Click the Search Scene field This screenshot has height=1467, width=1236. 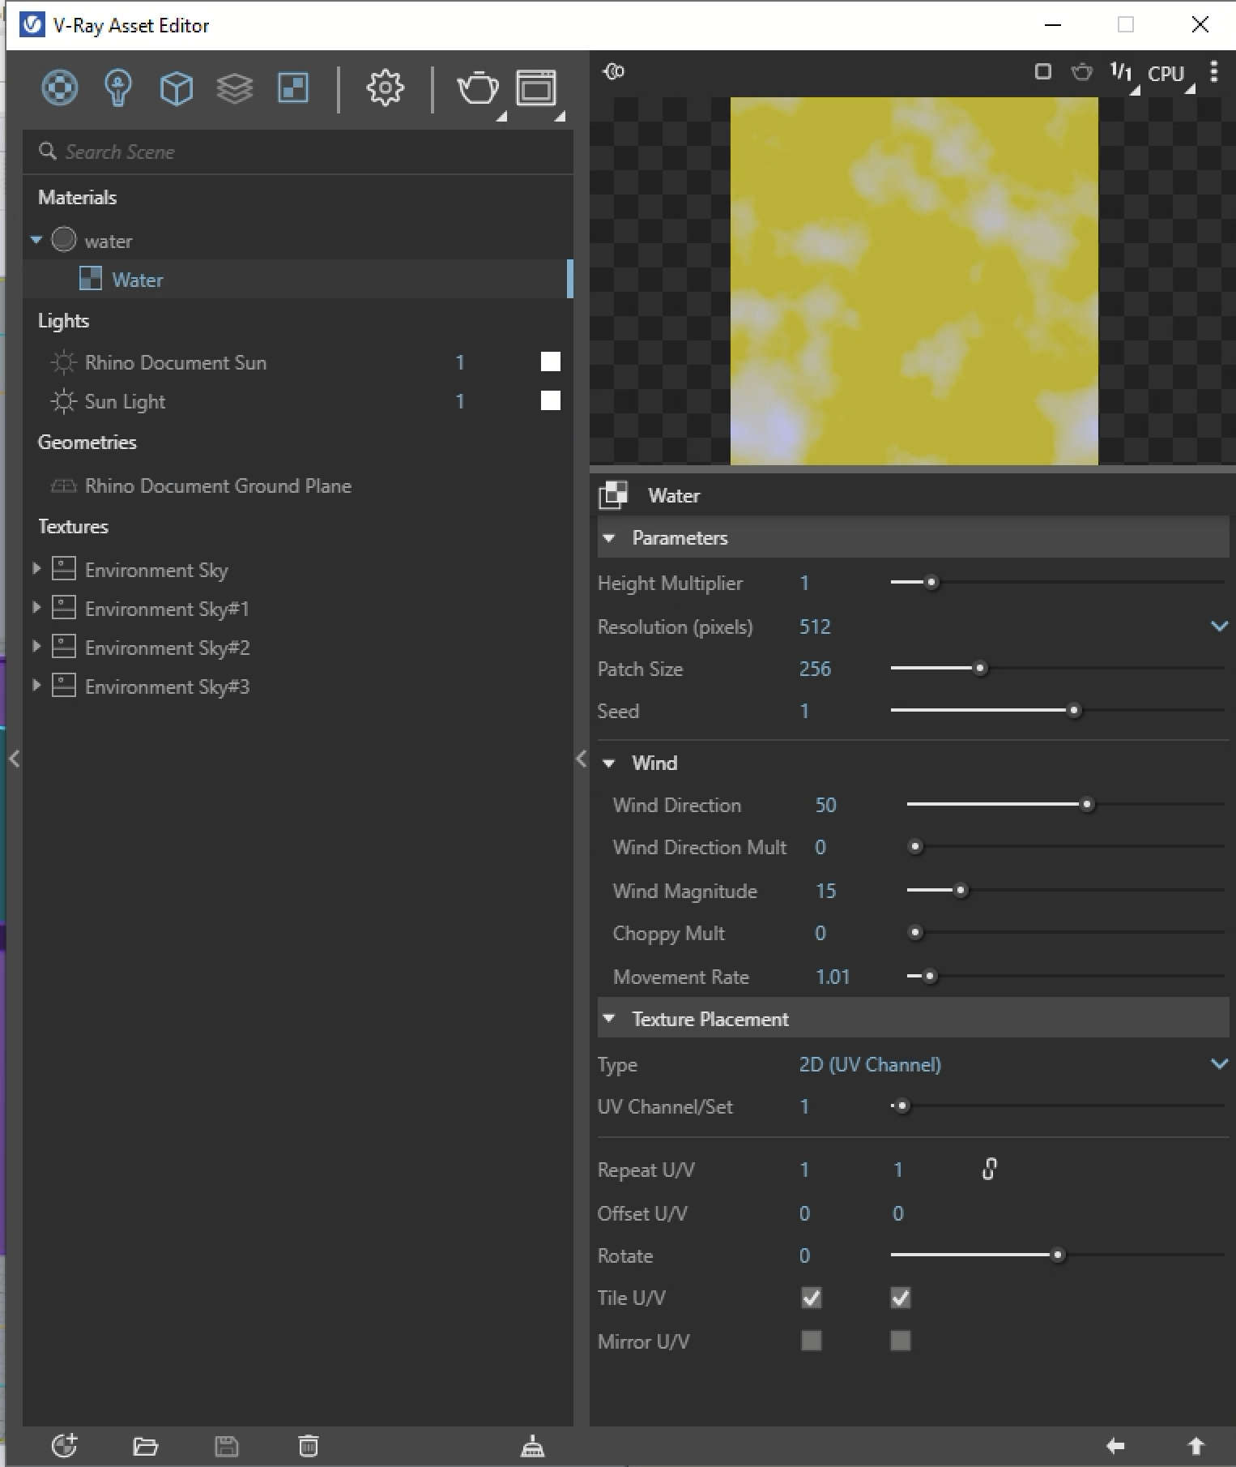tap(298, 152)
